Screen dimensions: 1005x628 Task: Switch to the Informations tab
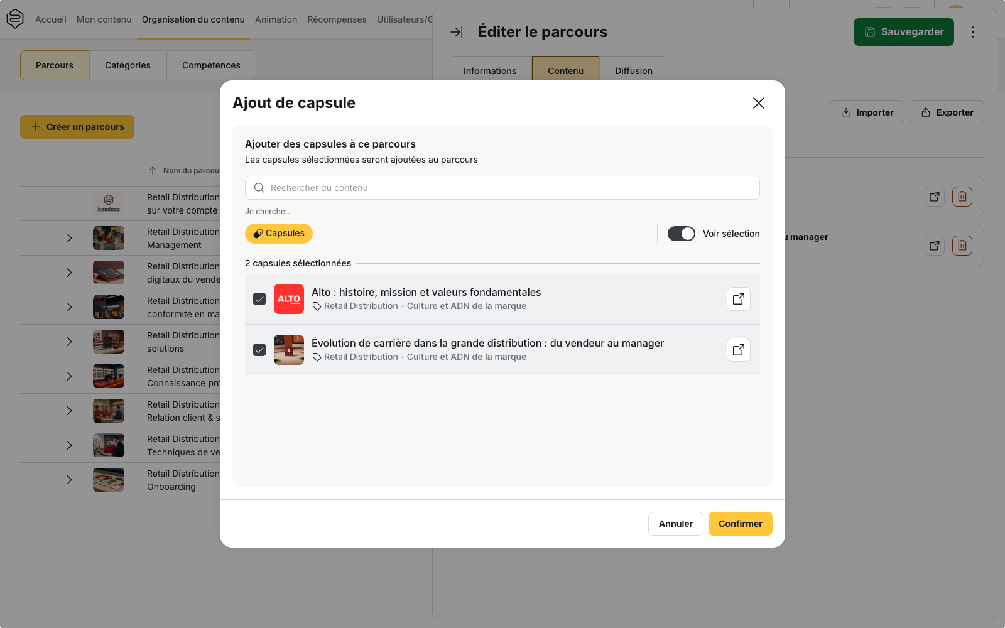click(x=490, y=70)
